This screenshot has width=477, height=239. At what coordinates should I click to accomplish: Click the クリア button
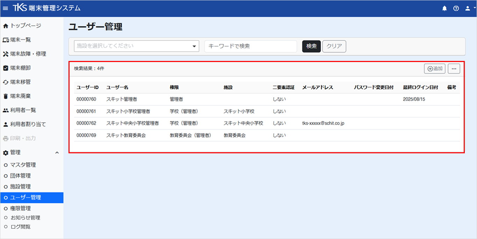point(334,46)
